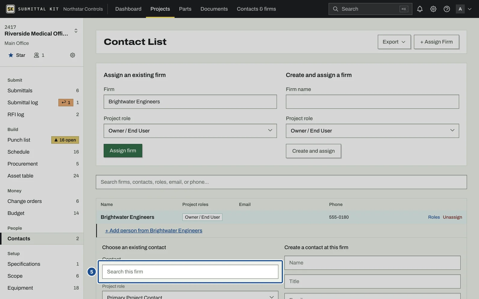This screenshot has width=479, height=299.
Task: Click the Title field for new contact
Action: 372,281
